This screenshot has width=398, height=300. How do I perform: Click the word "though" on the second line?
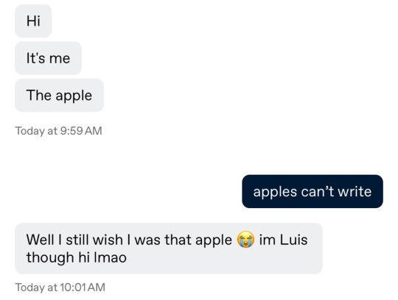50,258
